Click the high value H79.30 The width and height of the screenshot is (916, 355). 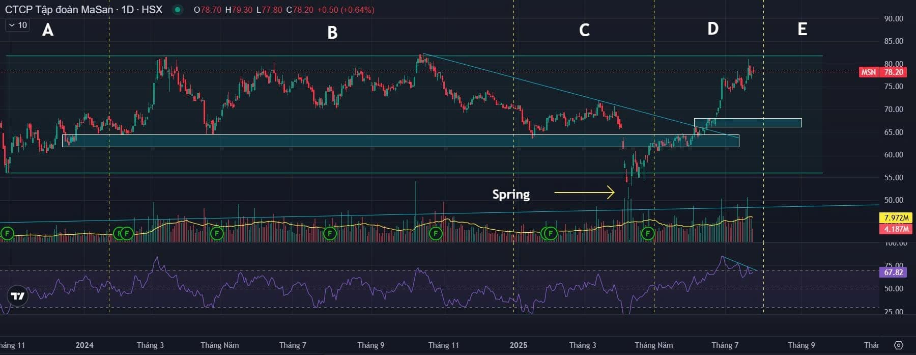point(239,10)
